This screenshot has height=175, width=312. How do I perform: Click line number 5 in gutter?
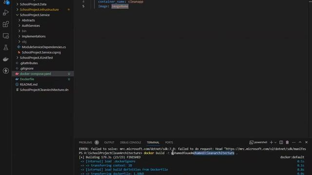[83, 6]
